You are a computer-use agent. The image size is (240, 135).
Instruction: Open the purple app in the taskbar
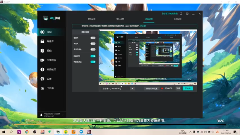(x=19, y=132)
